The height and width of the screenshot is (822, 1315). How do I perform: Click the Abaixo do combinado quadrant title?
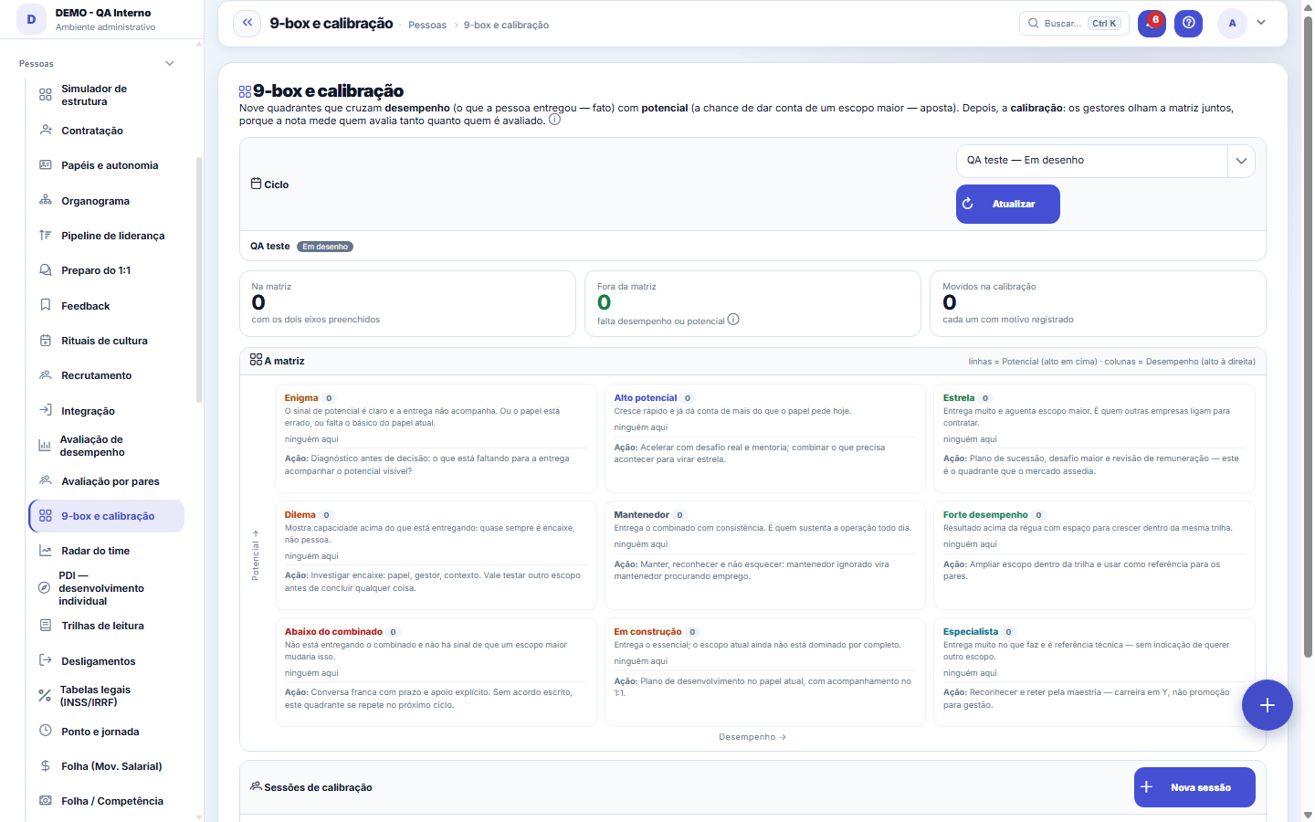(333, 632)
